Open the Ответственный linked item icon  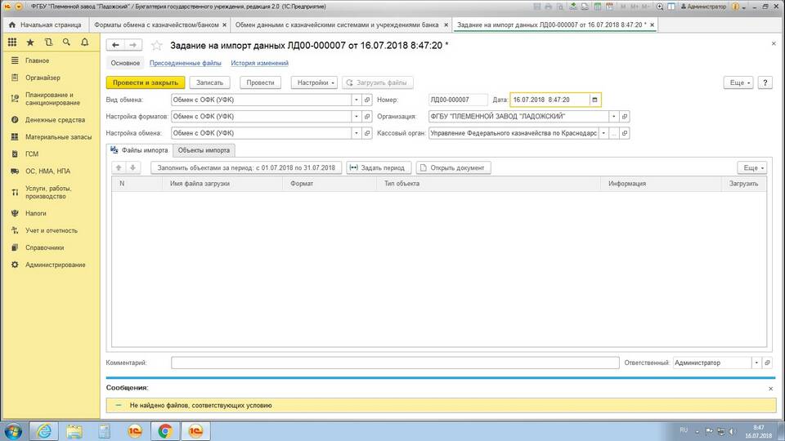[767, 363]
